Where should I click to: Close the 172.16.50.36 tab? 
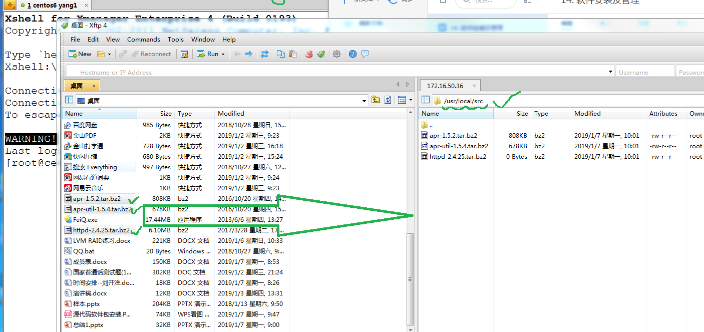[x=475, y=86]
